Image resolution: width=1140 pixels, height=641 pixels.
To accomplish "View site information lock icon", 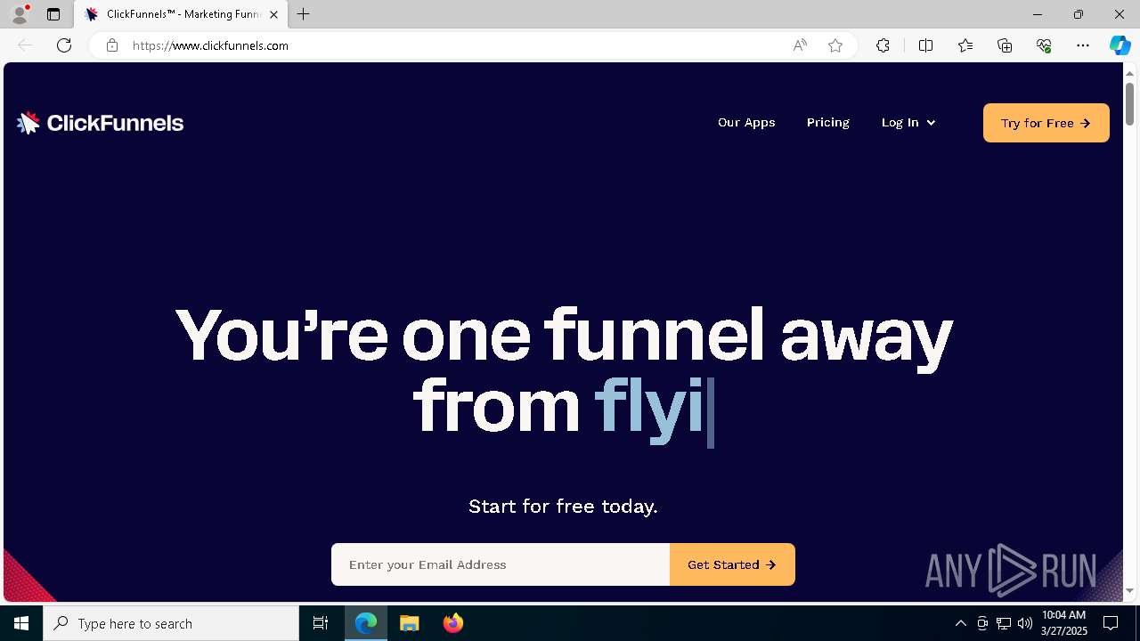I will 112,45.
